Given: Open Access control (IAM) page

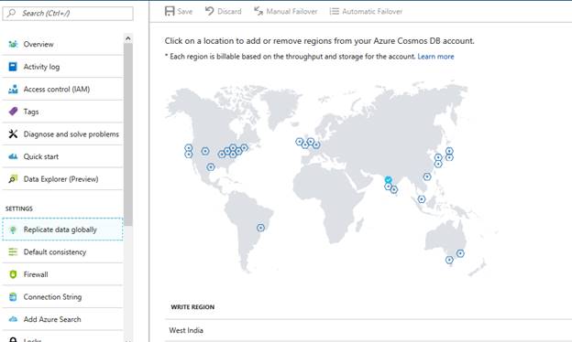Looking at the screenshot, I should click(62, 89).
